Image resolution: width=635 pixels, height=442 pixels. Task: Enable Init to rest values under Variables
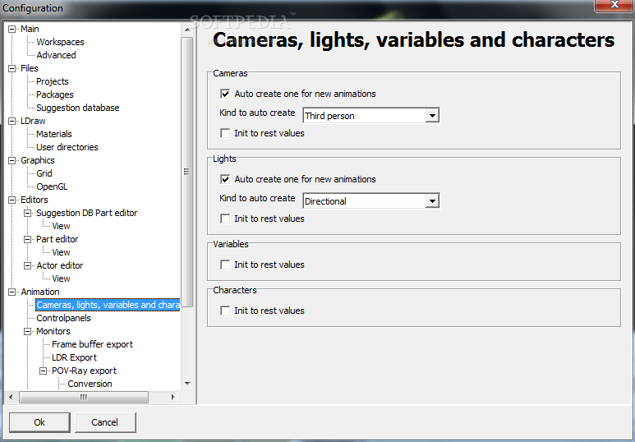click(x=225, y=265)
